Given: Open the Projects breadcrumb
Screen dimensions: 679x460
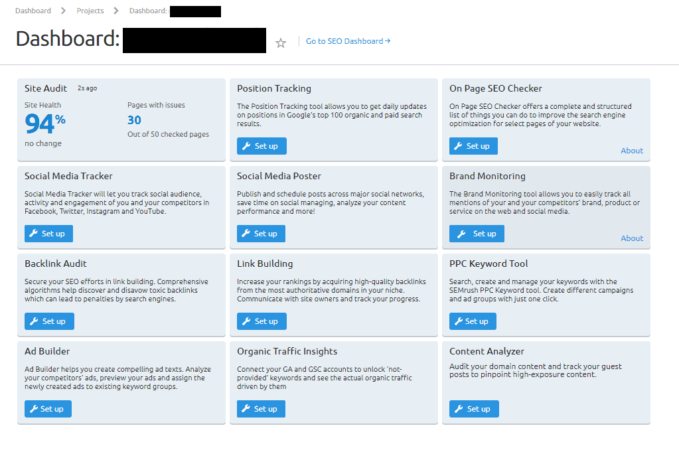Looking at the screenshot, I should coord(90,11).
